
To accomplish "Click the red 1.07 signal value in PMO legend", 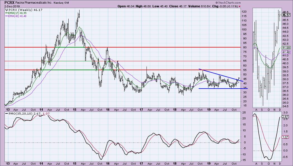I will pos(45,113).
